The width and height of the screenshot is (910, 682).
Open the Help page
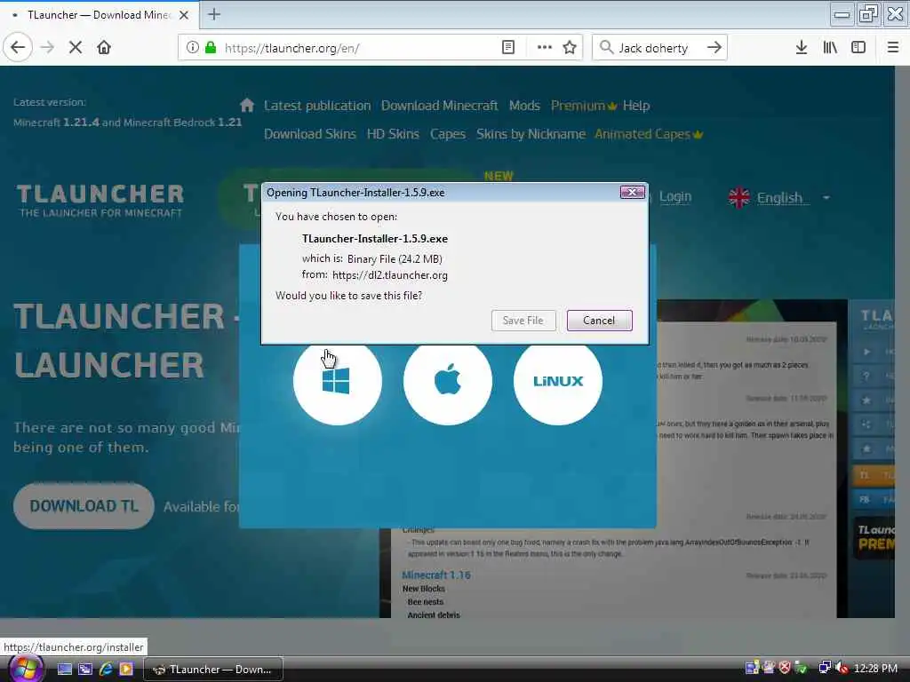tap(636, 106)
